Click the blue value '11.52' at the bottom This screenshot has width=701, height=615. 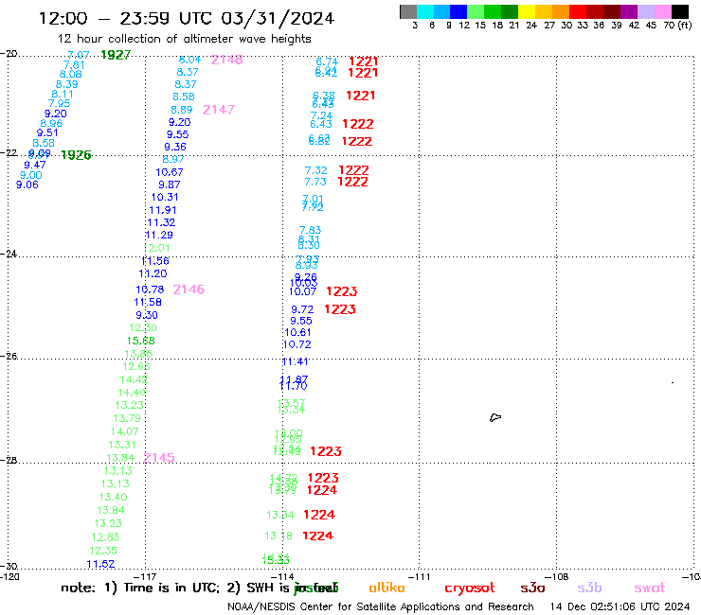pos(100,564)
